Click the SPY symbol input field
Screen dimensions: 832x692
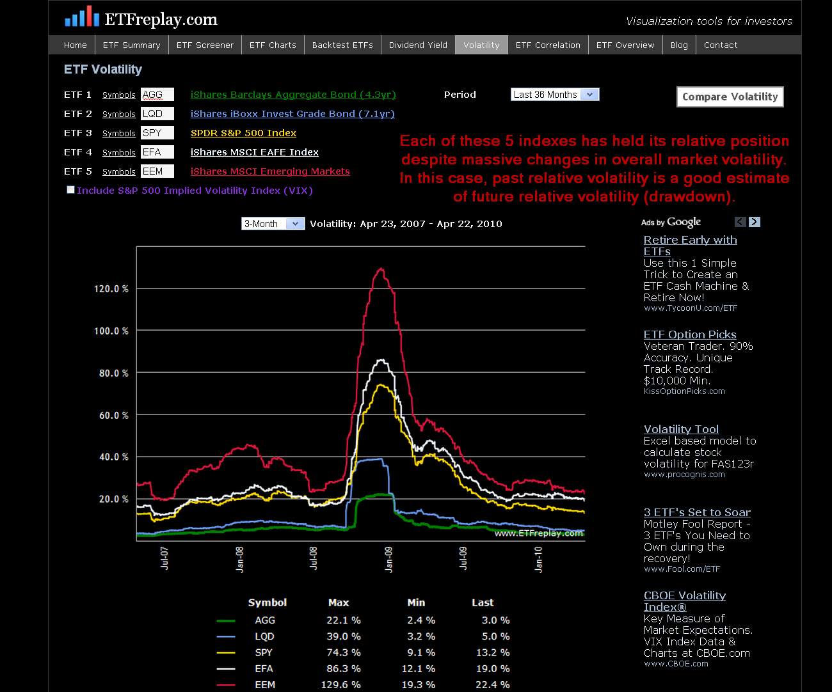pyautogui.click(x=157, y=133)
